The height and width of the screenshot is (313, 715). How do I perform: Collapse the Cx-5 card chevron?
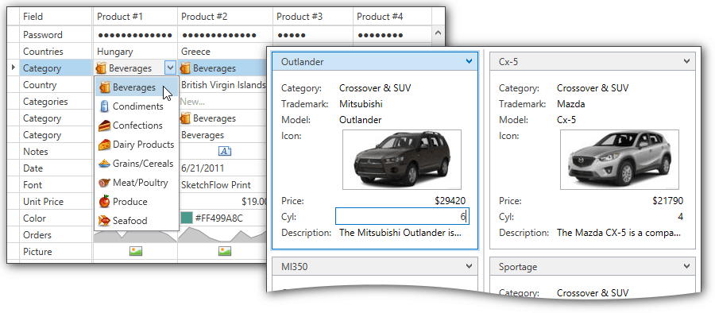click(x=686, y=61)
